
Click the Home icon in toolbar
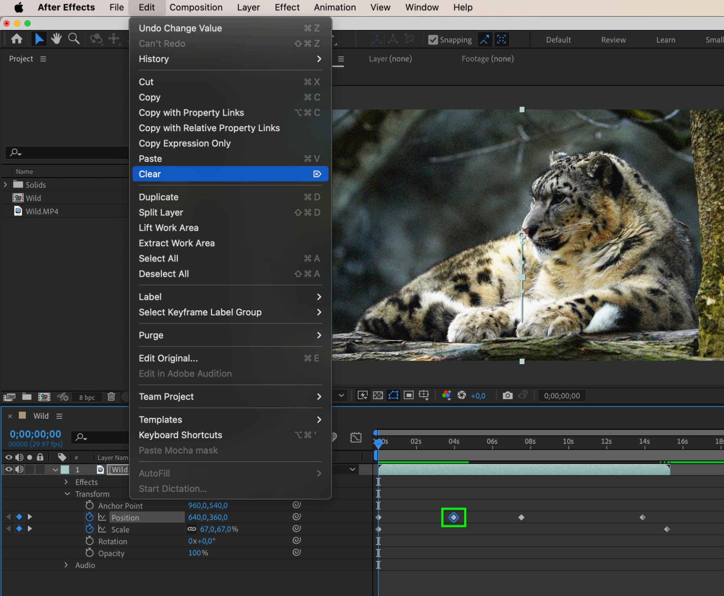point(17,39)
